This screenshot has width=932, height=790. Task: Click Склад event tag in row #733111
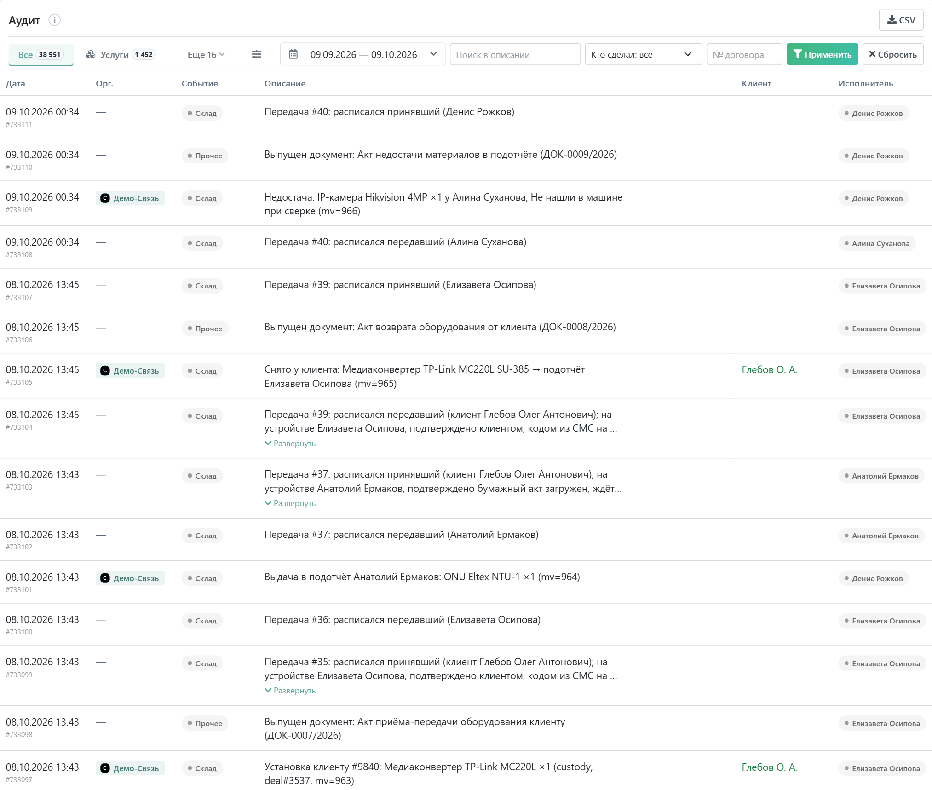202,113
